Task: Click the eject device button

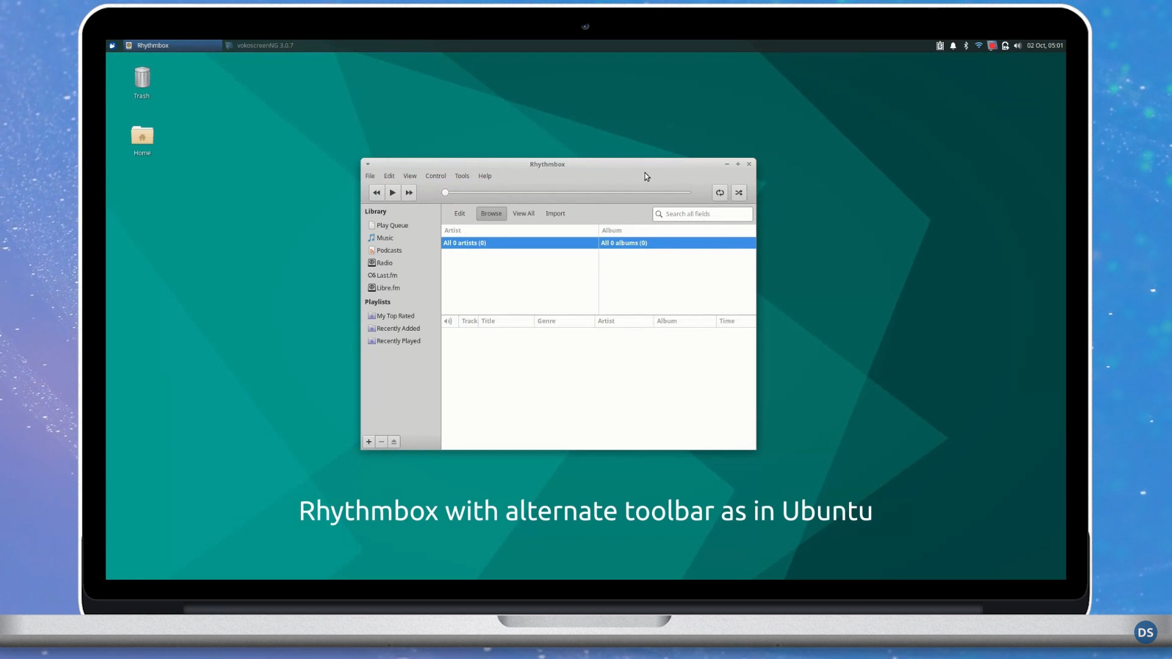Action: pyautogui.click(x=394, y=442)
